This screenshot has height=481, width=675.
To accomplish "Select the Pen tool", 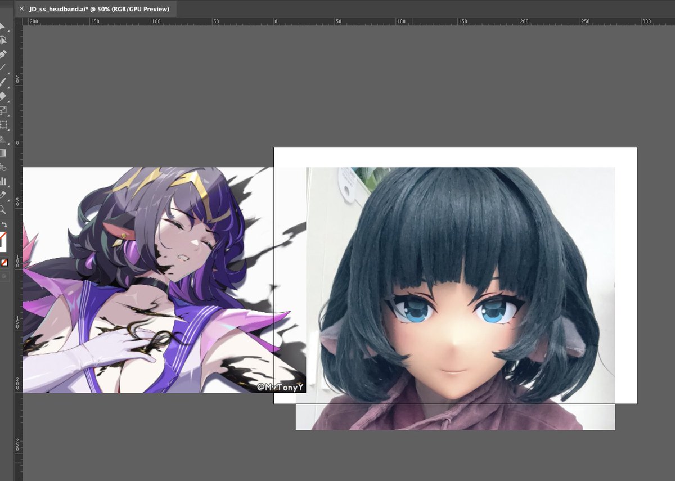I will 3,55.
